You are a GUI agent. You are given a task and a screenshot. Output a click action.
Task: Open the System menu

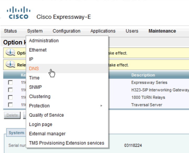[x=35, y=31]
